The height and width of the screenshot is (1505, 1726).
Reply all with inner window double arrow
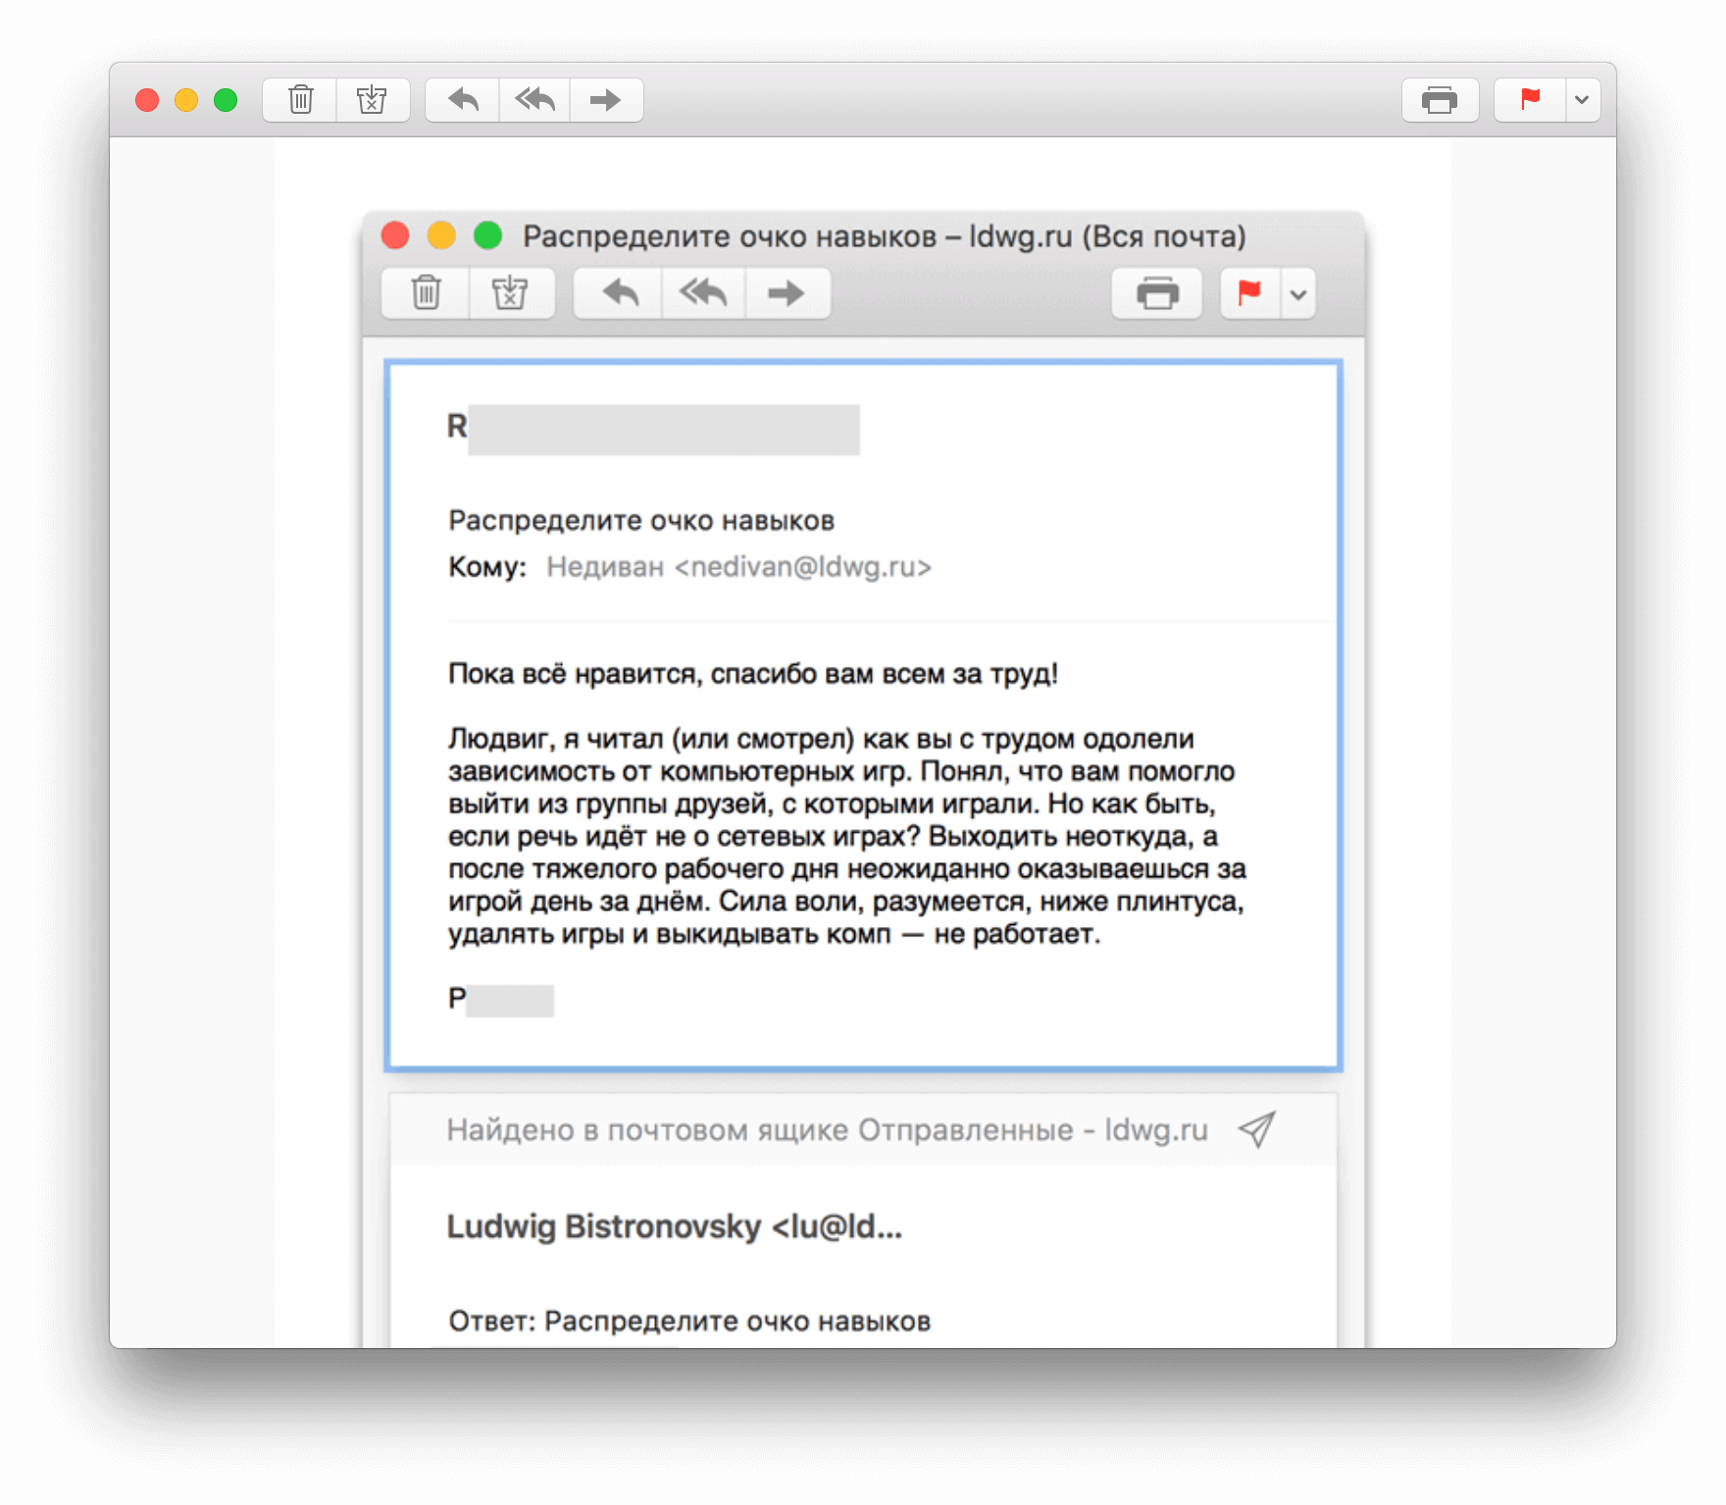(x=703, y=293)
